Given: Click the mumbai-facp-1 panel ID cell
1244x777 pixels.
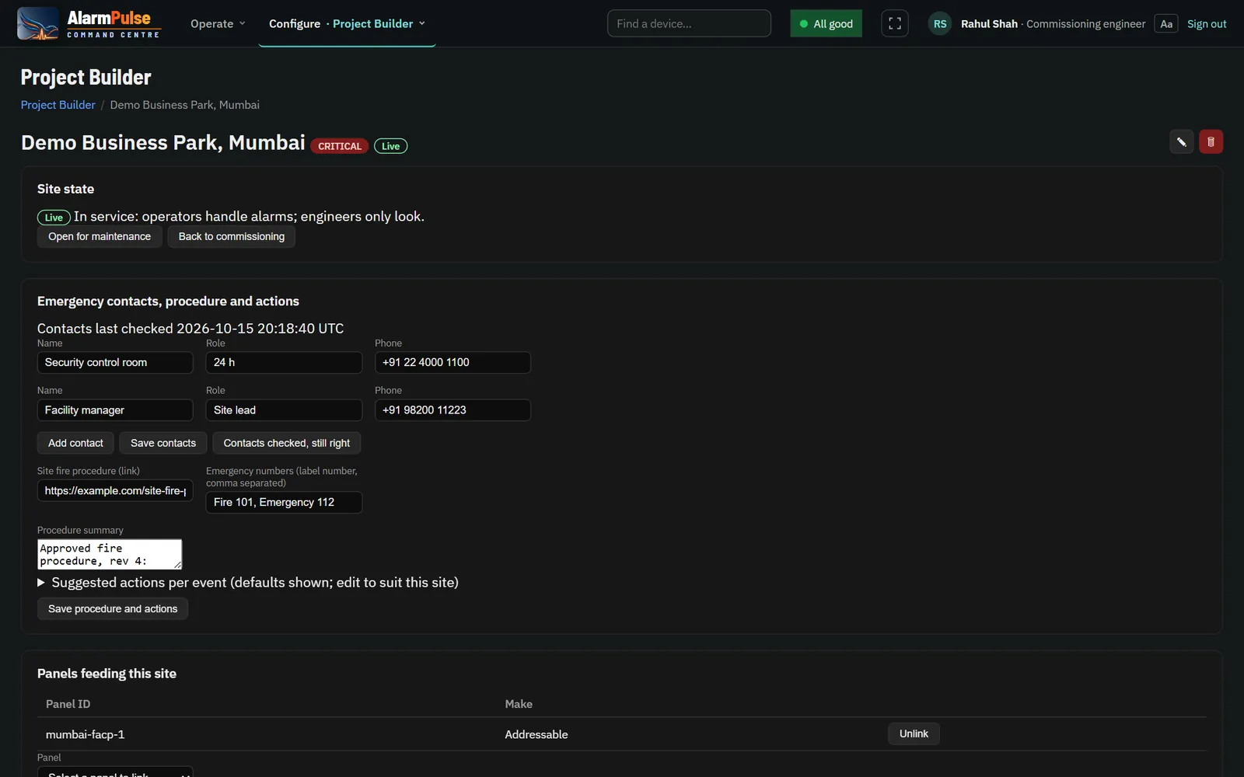Looking at the screenshot, I should coord(86,734).
